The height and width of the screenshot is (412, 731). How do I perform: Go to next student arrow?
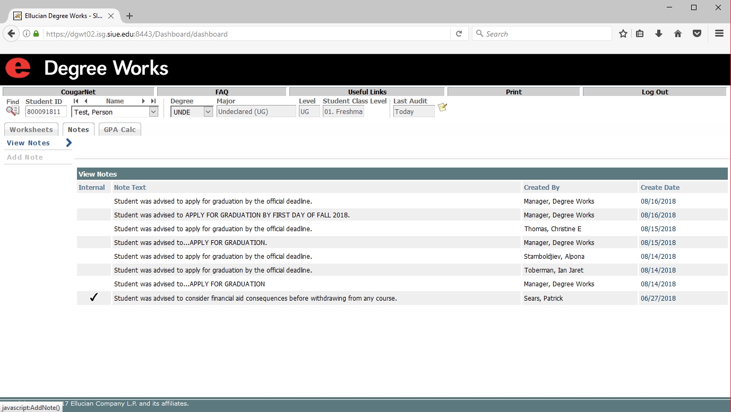click(x=143, y=101)
